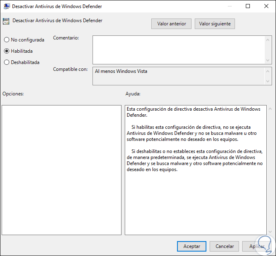Go to Valor anterior setting

[171, 24]
